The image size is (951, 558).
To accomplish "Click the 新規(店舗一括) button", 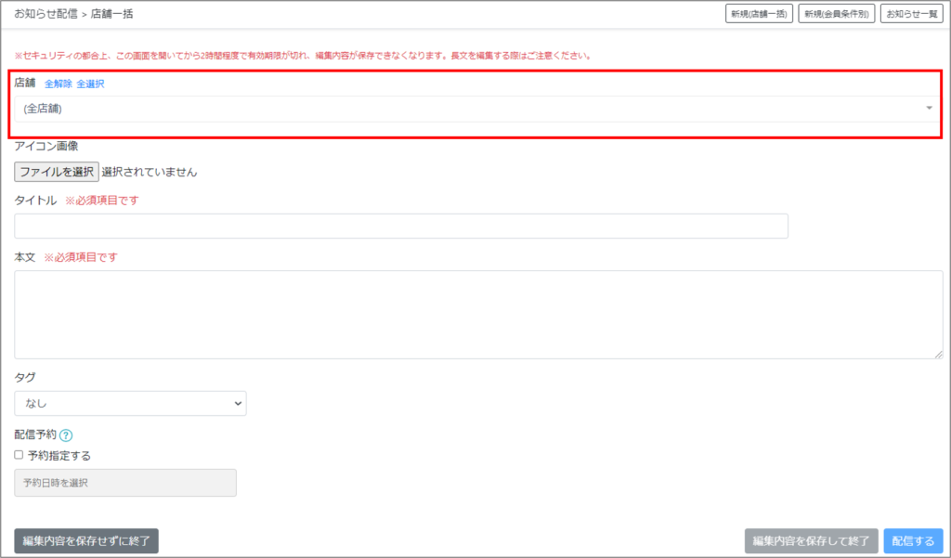I will point(759,14).
